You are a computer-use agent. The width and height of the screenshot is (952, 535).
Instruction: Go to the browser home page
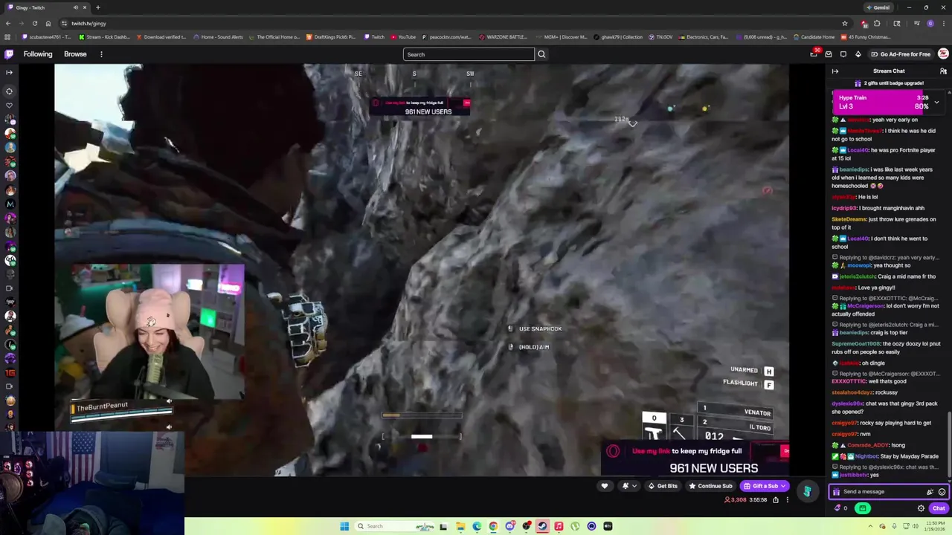point(48,23)
